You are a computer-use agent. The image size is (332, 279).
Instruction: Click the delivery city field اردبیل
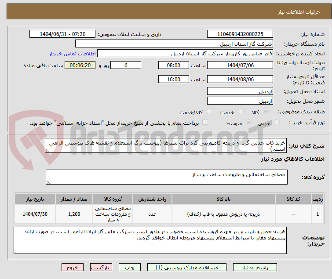[240, 101]
